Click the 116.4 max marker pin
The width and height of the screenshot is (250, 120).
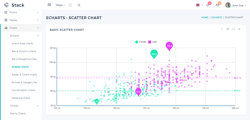point(169,46)
